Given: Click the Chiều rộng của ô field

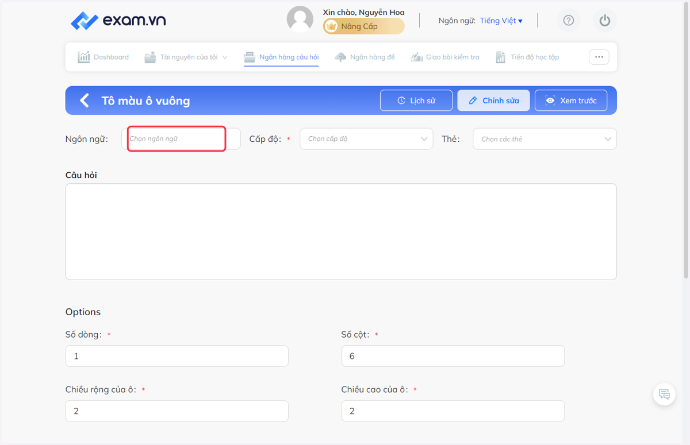Looking at the screenshot, I should pyautogui.click(x=177, y=411).
